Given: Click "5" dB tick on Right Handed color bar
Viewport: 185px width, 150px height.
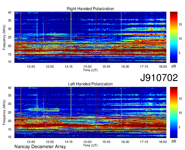Looking at the screenshot, I should (x=179, y=53).
